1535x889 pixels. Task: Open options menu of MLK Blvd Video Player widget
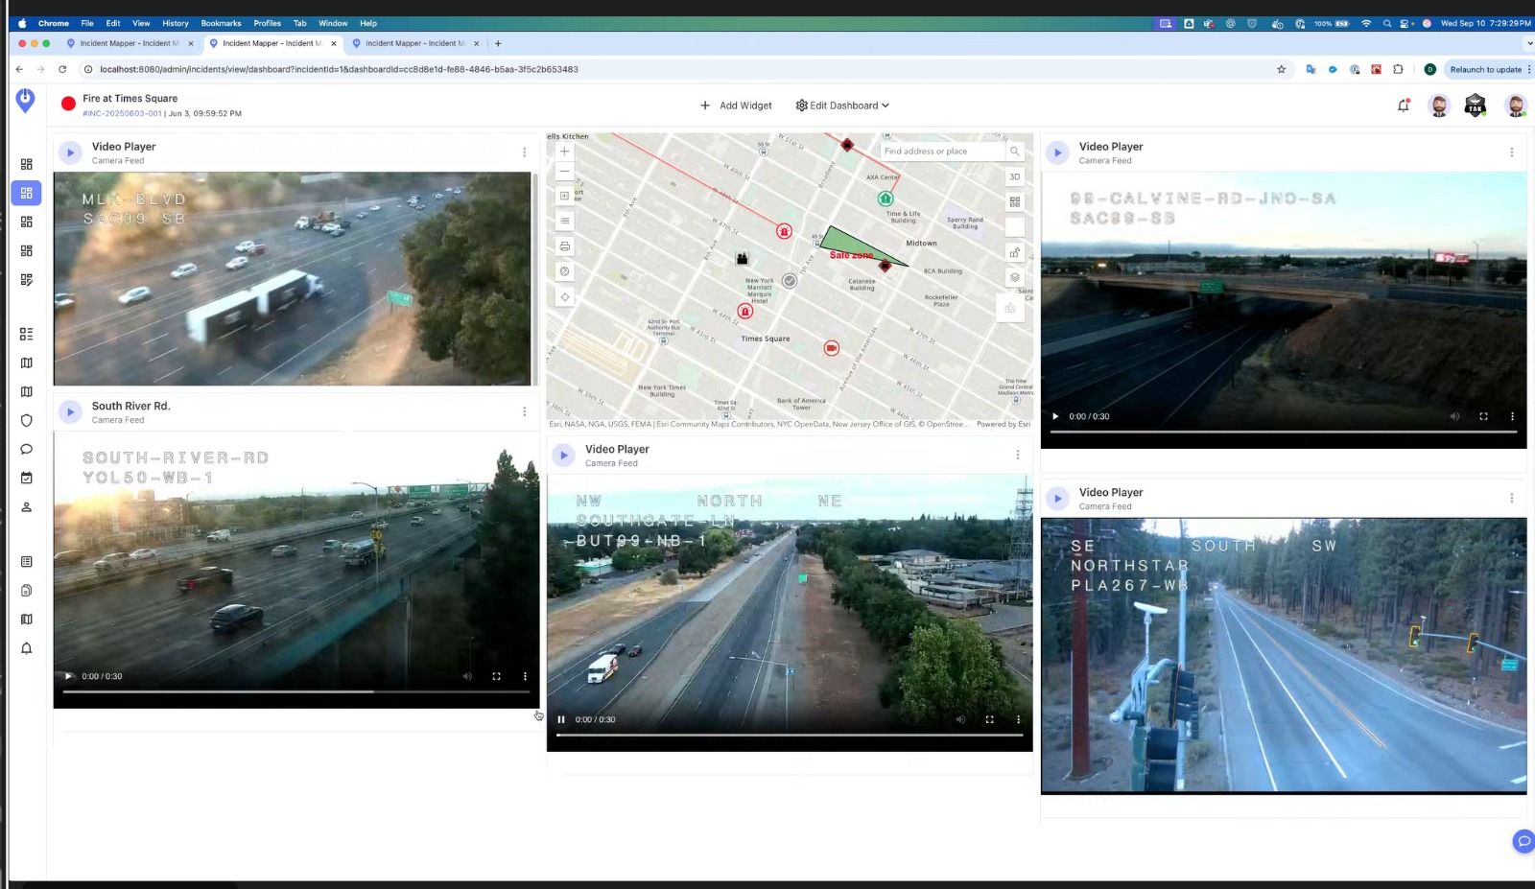tap(524, 152)
